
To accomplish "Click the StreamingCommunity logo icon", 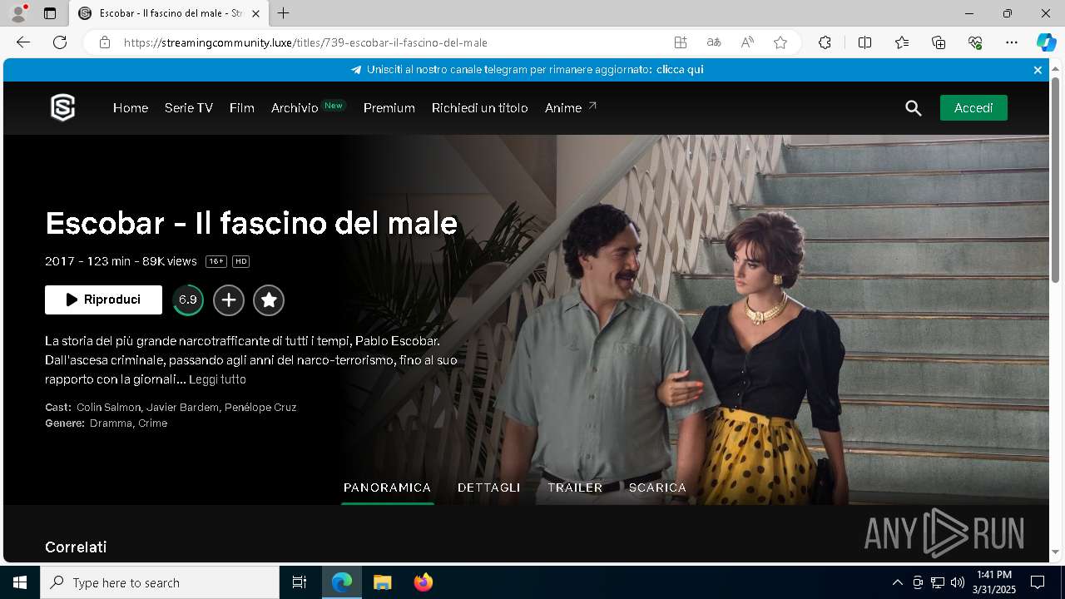I will point(63,108).
